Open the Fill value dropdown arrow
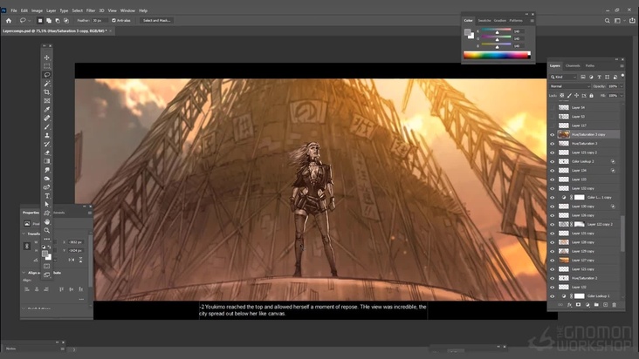Screen dimensions: 639x359 click(x=622, y=96)
